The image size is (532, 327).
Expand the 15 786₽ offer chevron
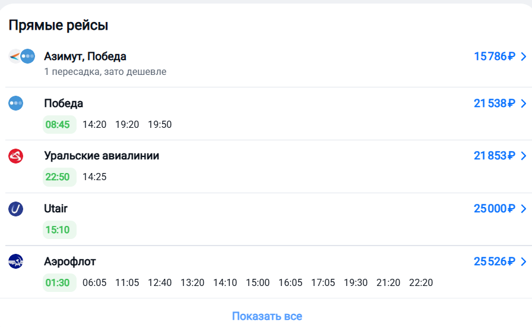click(x=523, y=56)
